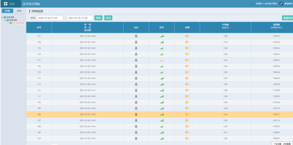Click chlorophyll value 3.94
The width and height of the screenshot is (293, 145).
pos(225,114)
